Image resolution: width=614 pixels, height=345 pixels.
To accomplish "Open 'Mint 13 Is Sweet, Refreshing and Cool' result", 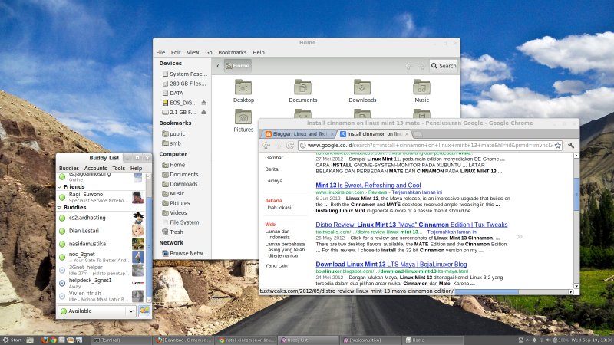I will tap(368, 186).
